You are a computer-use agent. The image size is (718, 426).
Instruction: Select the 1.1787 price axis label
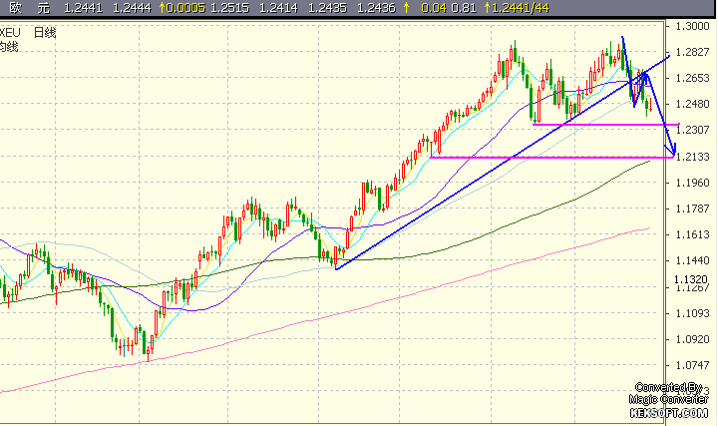click(692, 209)
